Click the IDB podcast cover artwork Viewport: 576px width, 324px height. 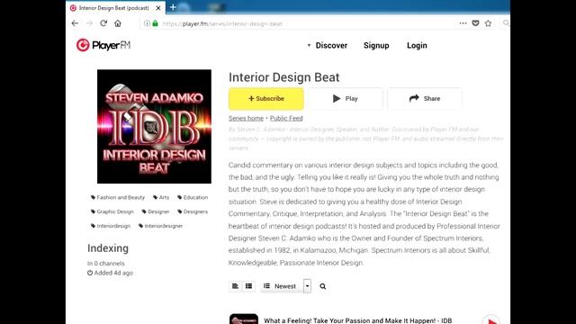coord(154,126)
